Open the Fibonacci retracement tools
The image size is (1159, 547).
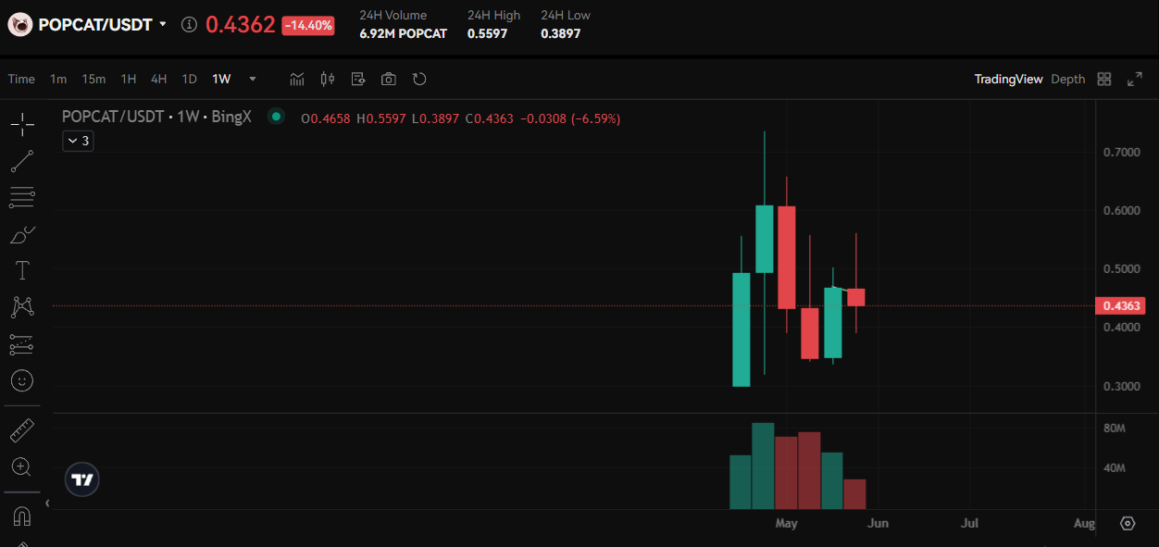pyautogui.click(x=22, y=196)
